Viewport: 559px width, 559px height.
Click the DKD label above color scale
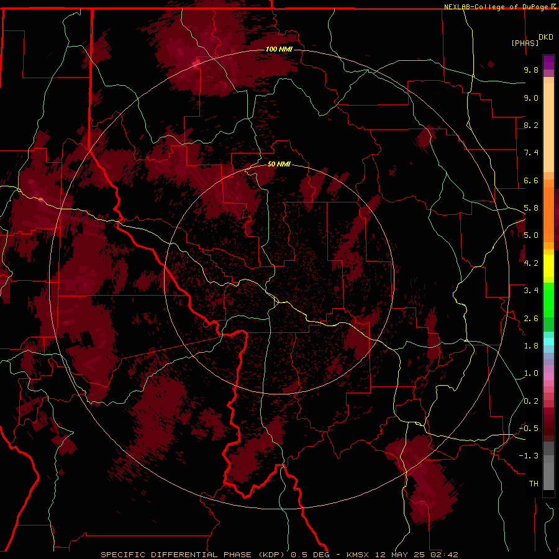click(546, 37)
